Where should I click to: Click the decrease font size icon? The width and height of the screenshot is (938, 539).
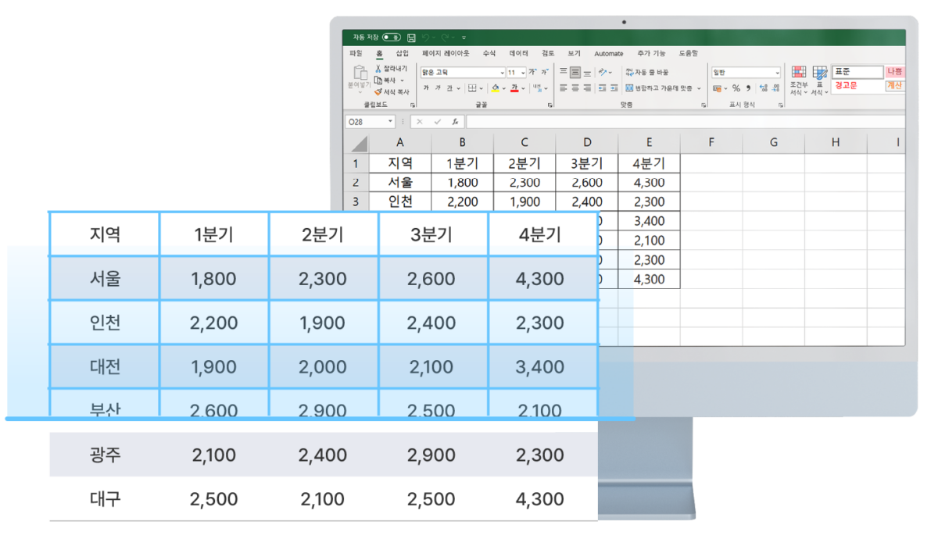tap(546, 72)
